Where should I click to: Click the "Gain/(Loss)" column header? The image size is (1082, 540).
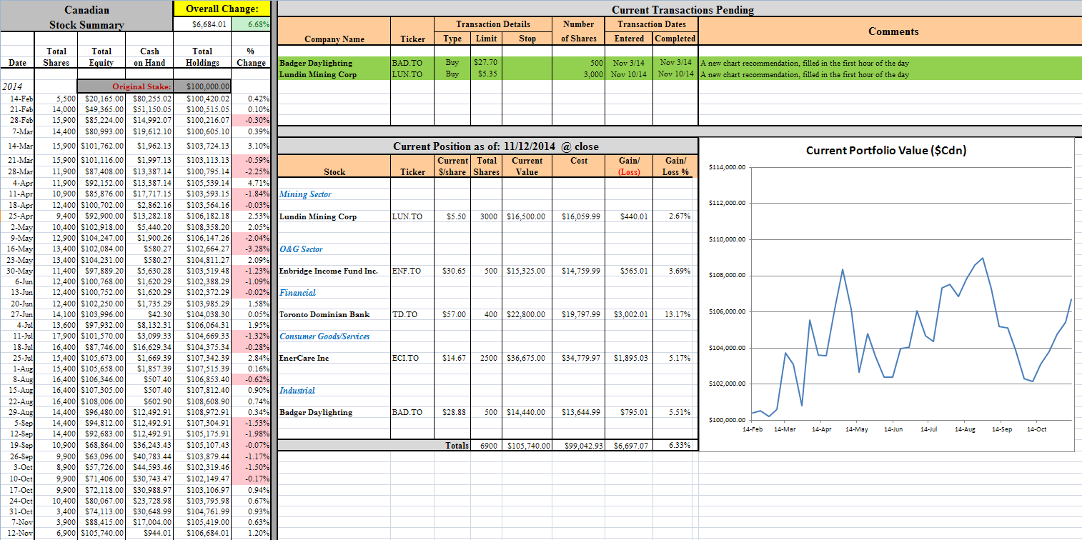pyautogui.click(x=629, y=166)
